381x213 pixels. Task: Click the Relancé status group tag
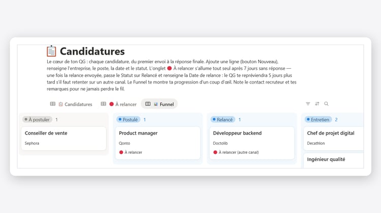223,119
